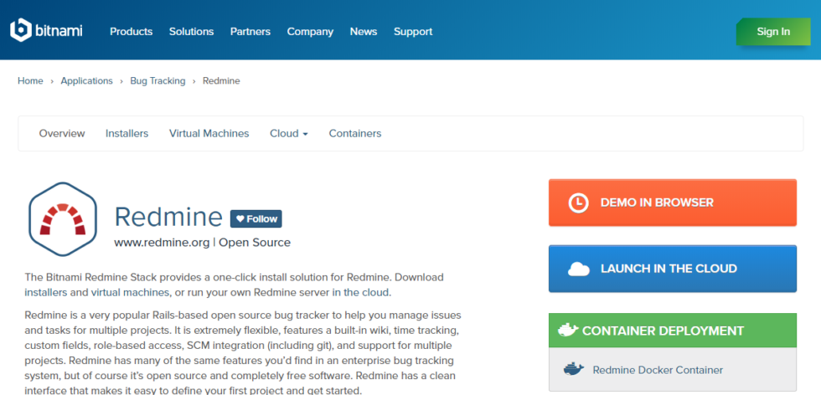
Task: Expand the Cloud dropdown tab
Action: coord(289,133)
